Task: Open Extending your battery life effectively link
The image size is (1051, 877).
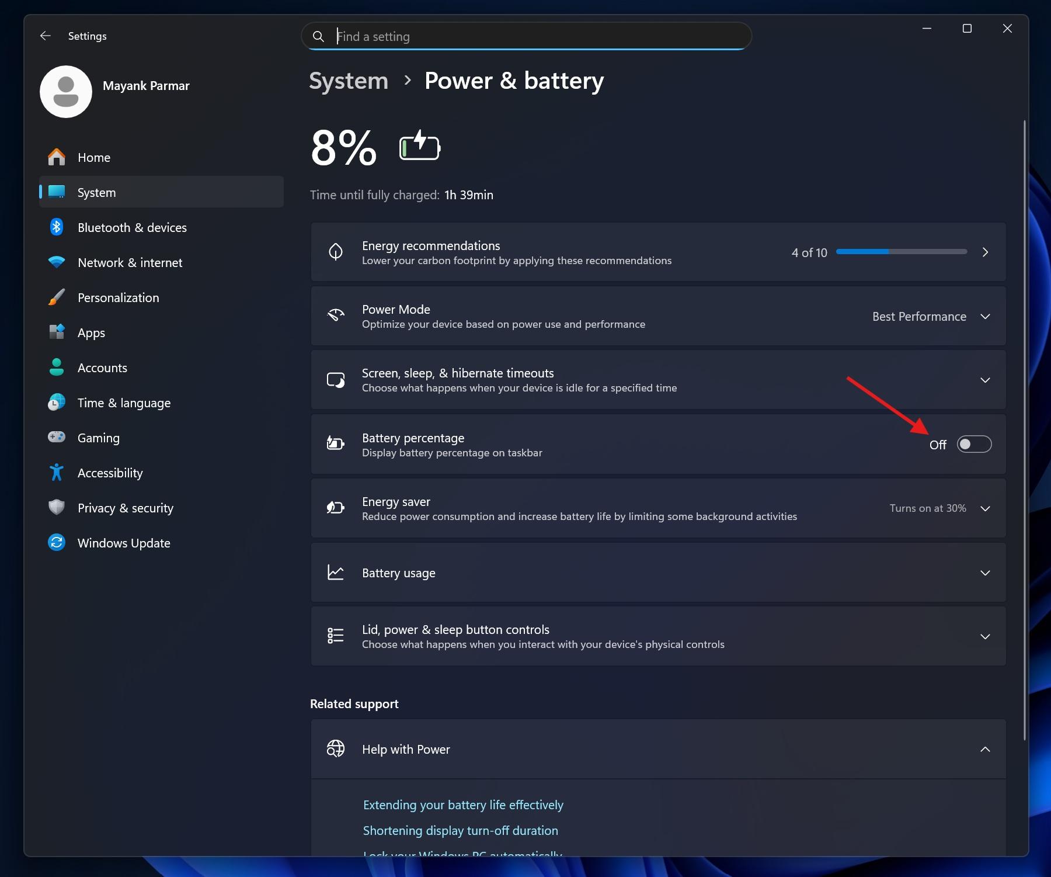Action: pyautogui.click(x=463, y=805)
